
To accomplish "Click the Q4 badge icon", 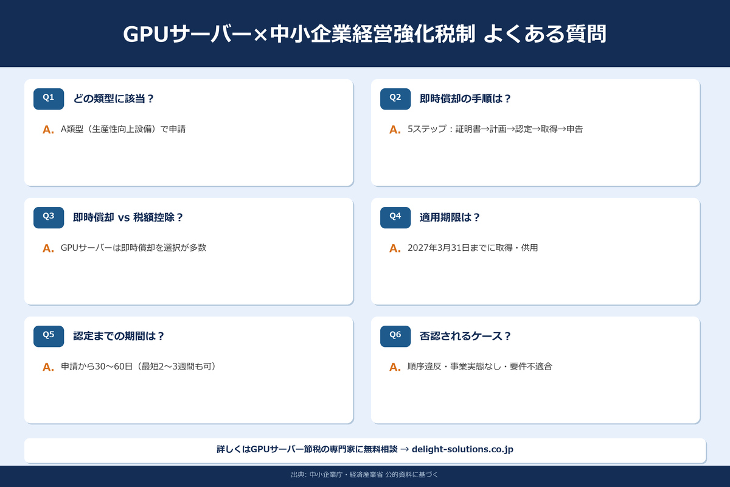I will [395, 217].
